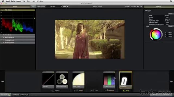Expand the Slice Graph scope
The image size is (174, 97).
[x=3, y=35]
